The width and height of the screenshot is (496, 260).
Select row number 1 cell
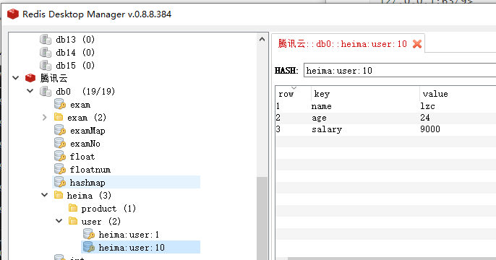click(x=278, y=106)
